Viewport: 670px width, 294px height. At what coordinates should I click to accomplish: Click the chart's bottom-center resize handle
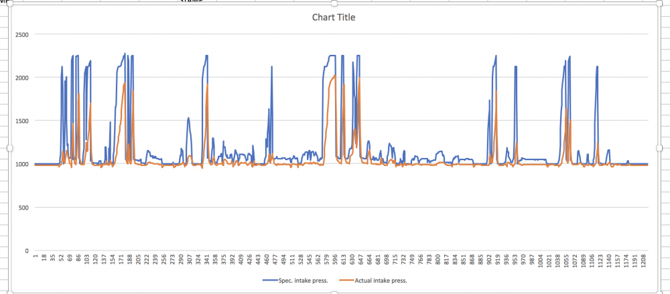334,293
